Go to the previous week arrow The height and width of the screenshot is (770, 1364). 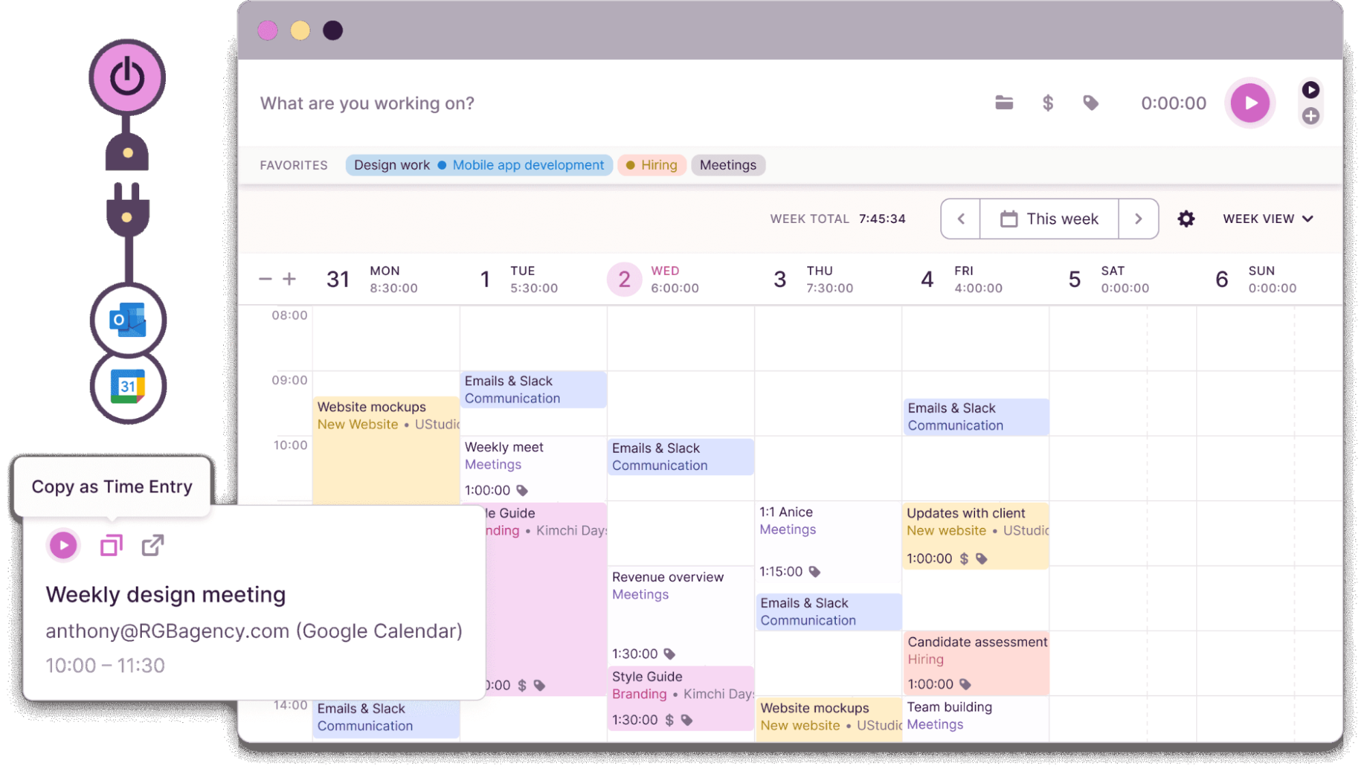tap(961, 219)
